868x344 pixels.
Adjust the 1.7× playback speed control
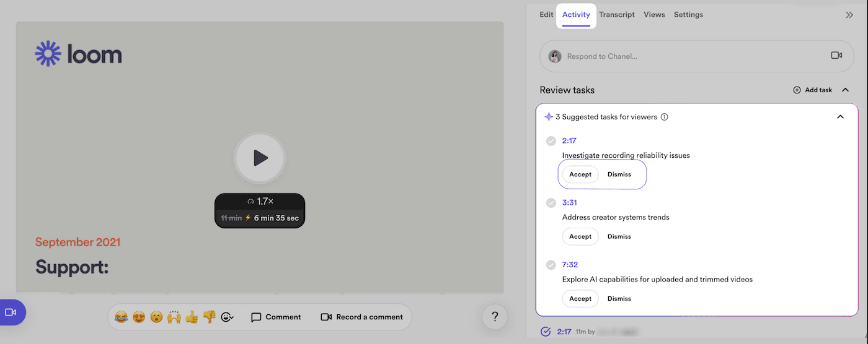pos(260,202)
